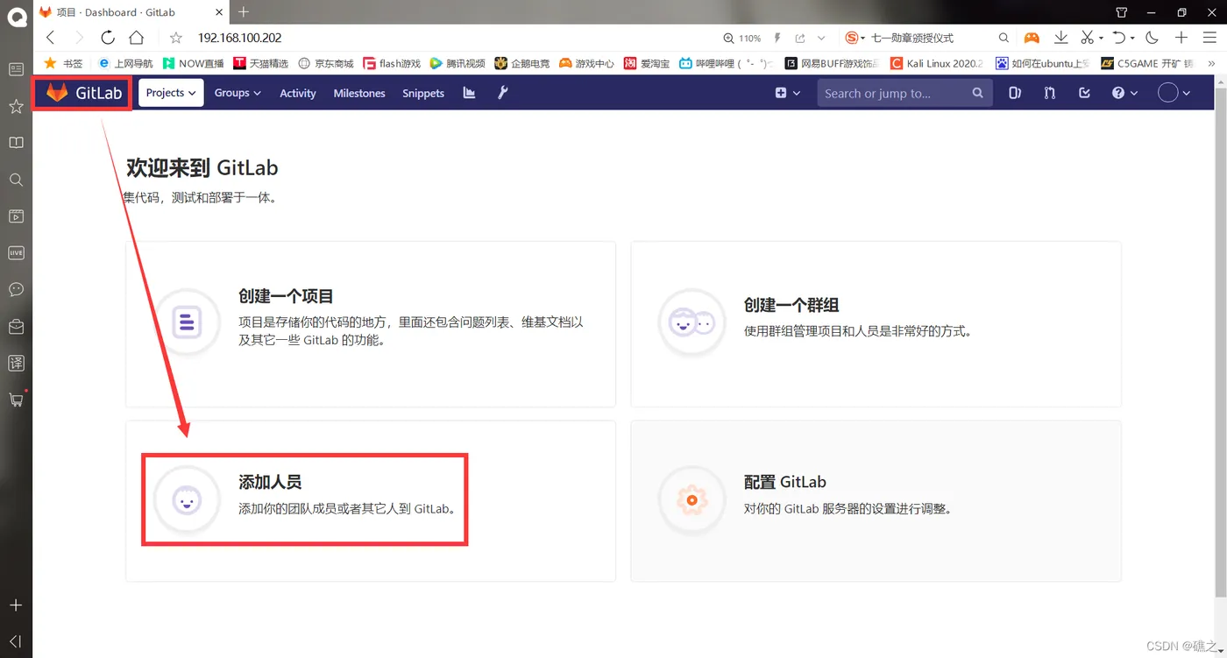Open the 京东商城 bookmark

[326, 63]
